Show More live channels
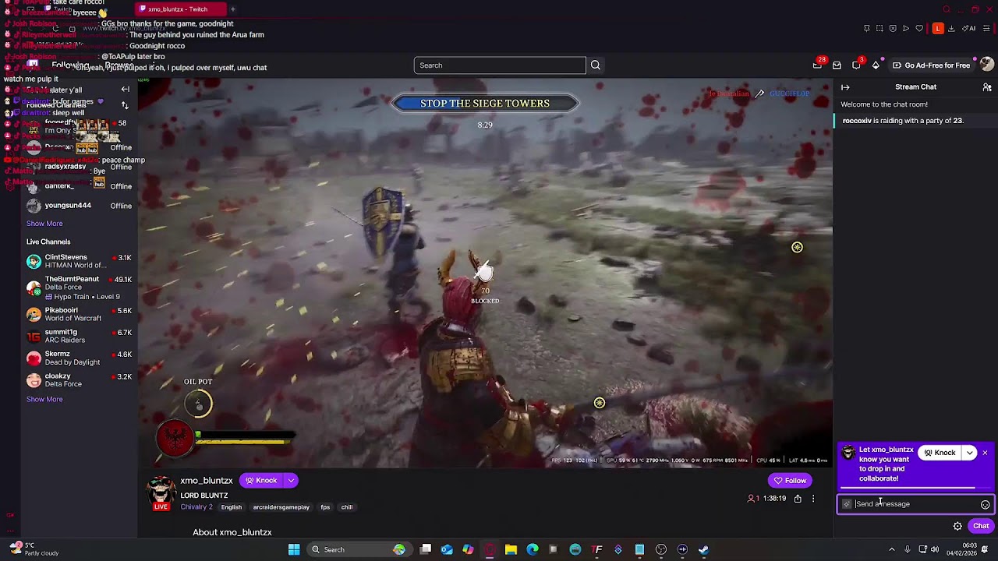Image resolution: width=998 pixels, height=561 pixels. tap(44, 400)
